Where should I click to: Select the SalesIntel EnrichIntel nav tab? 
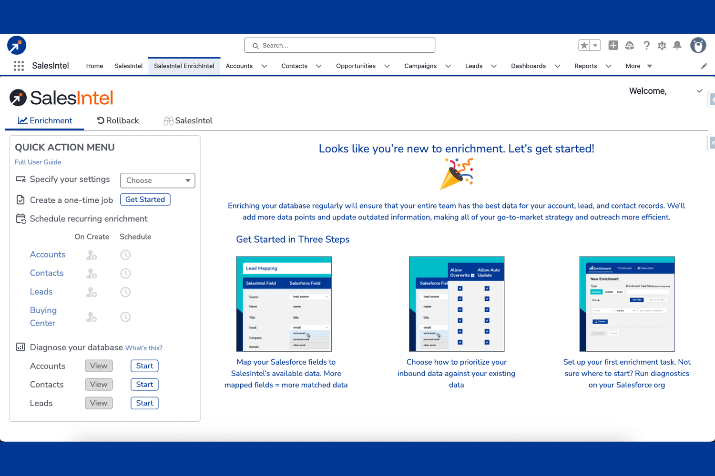click(x=184, y=66)
